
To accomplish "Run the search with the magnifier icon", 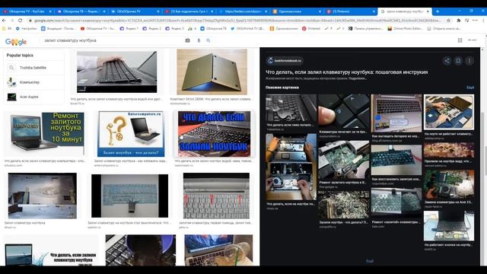I will click(208, 40).
